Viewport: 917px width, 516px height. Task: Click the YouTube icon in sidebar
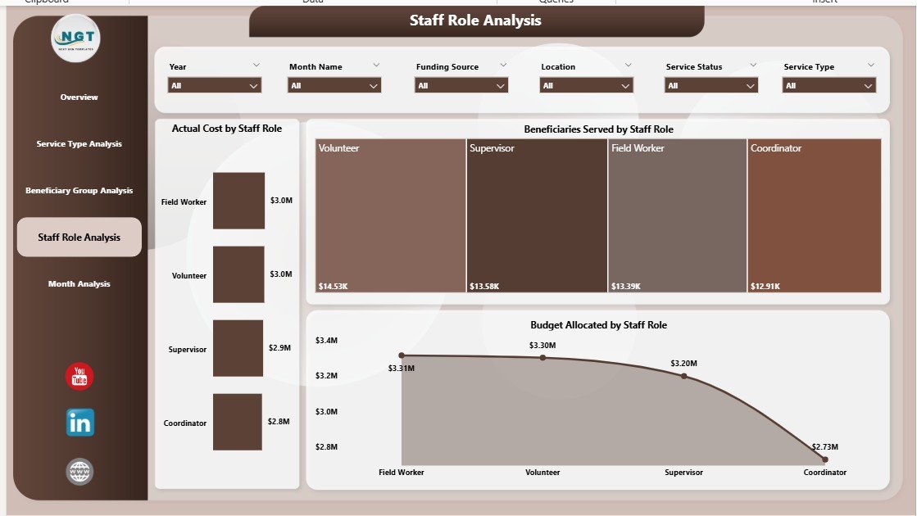click(x=79, y=377)
